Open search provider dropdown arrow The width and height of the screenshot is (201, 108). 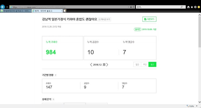pos(184,7)
